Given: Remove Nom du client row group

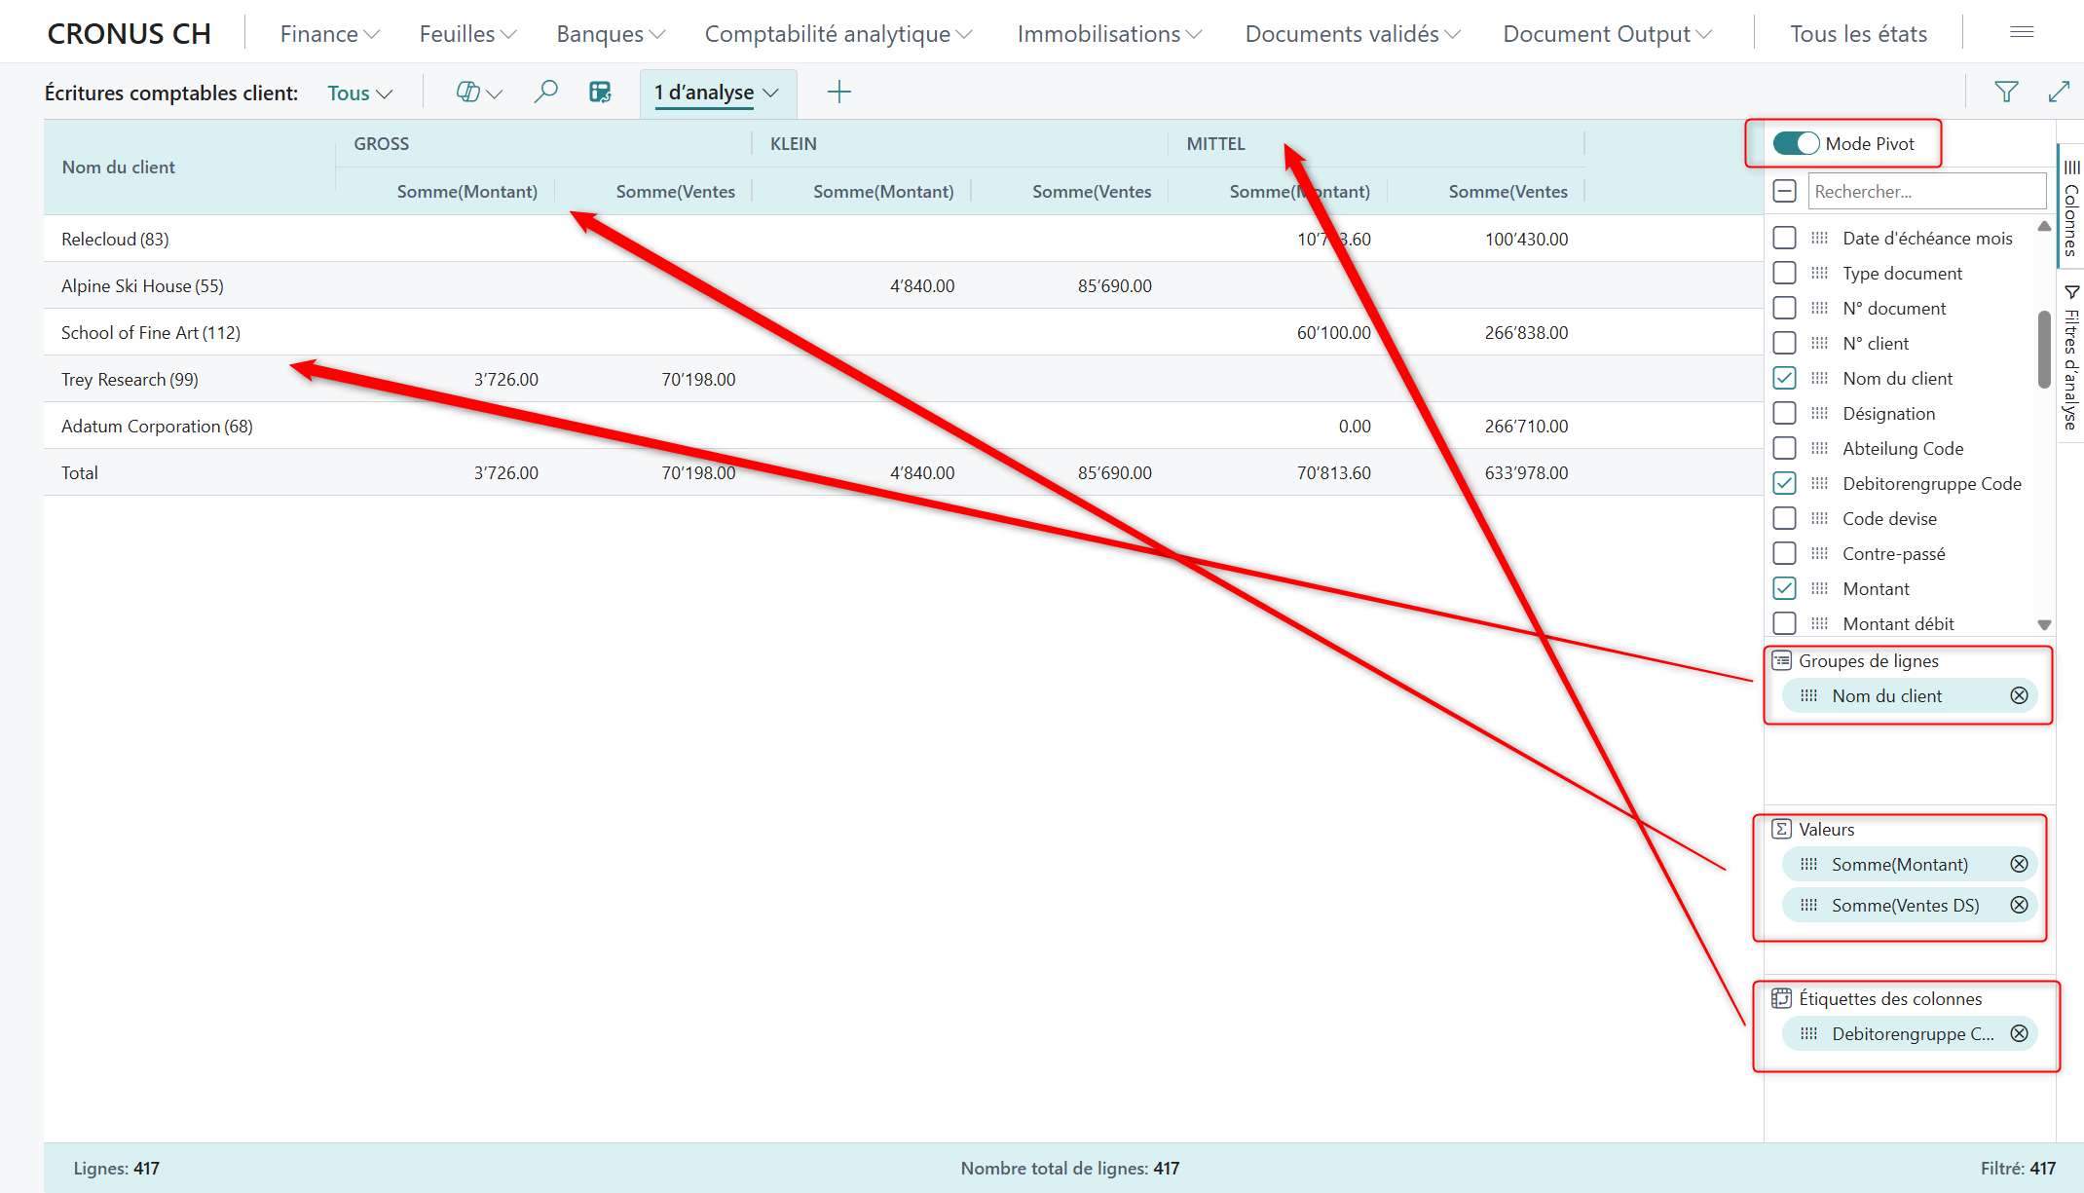Looking at the screenshot, I should click(x=2019, y=695).
